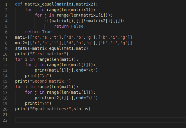Click print("\n") on line 14

[x=38, y=76]
